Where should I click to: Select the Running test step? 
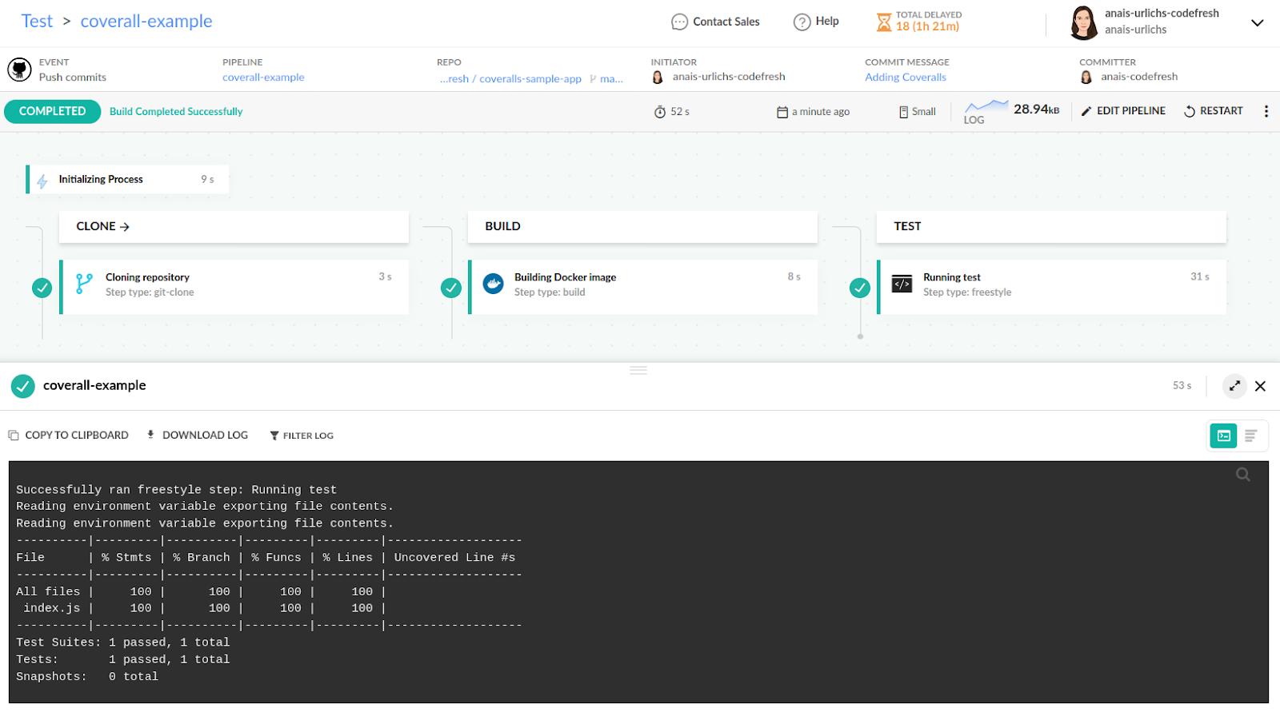(x=1052, y=286)
